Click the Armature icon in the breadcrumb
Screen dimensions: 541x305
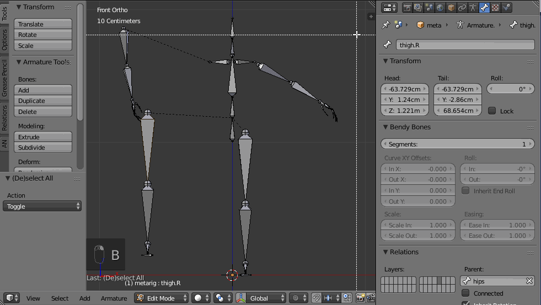pyautogui.click(x=460, y=25)
